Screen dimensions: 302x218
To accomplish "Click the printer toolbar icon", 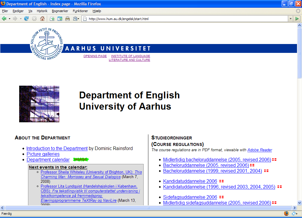I will pos(75,19).
